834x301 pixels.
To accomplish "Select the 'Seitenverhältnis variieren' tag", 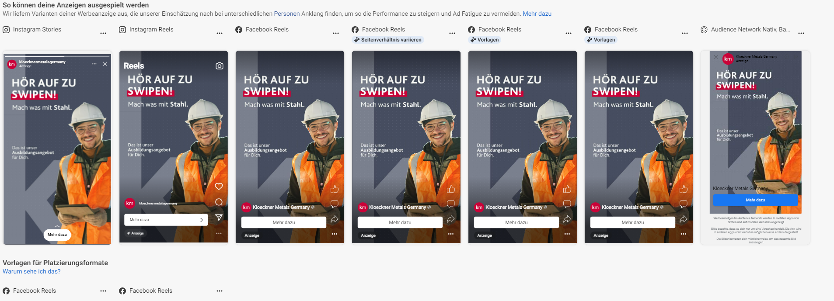I will coord(388,40).
